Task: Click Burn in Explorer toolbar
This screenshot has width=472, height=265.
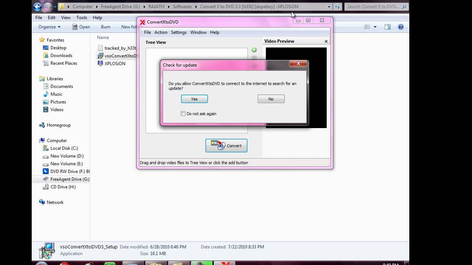Action: tap(105, 27)
